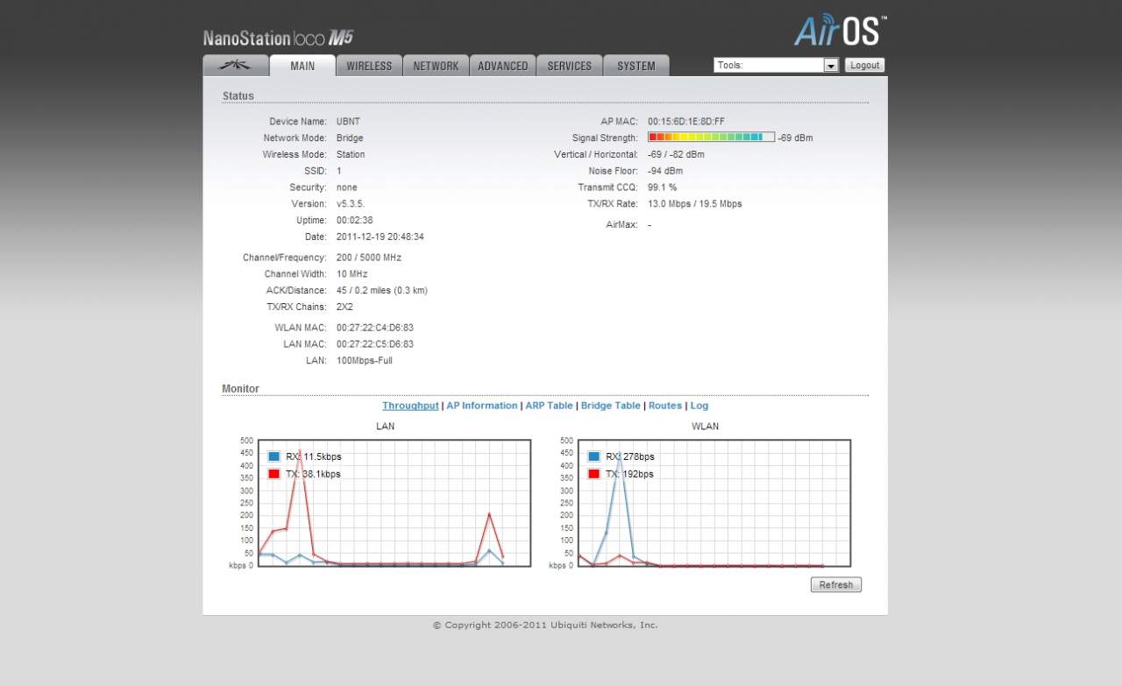Click the blue RX legend square in WLAN graph
This screenshot has height=686, width=1122.
click(x=594, y=456)
